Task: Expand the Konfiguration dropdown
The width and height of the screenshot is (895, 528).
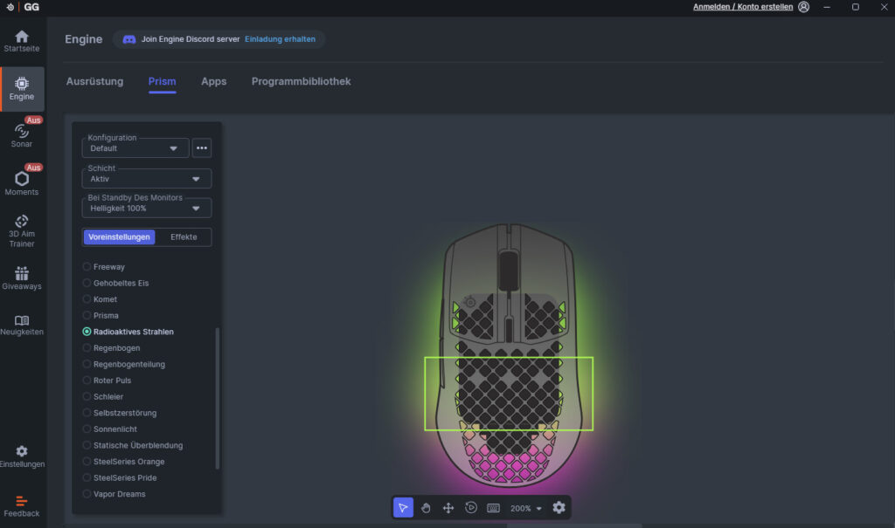Action: point(135,148)
